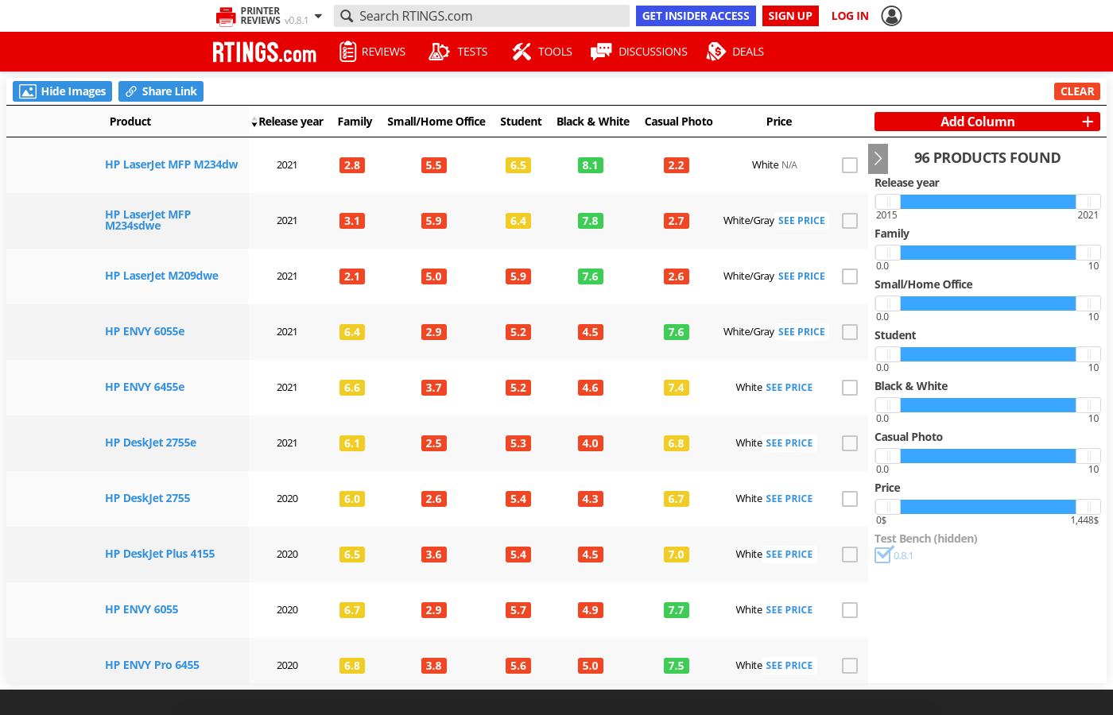Click the Tests flask icon
1113x715 pixels.
[x=439, y=52]
